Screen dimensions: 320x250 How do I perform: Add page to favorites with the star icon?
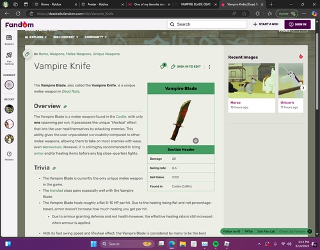pyautogui.click(x=244, y=13)
